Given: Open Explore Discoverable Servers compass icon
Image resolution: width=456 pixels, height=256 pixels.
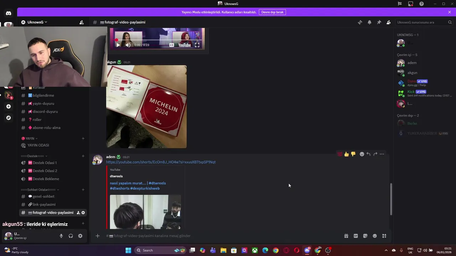Looking at the screenshot, I should click(9, 118).
